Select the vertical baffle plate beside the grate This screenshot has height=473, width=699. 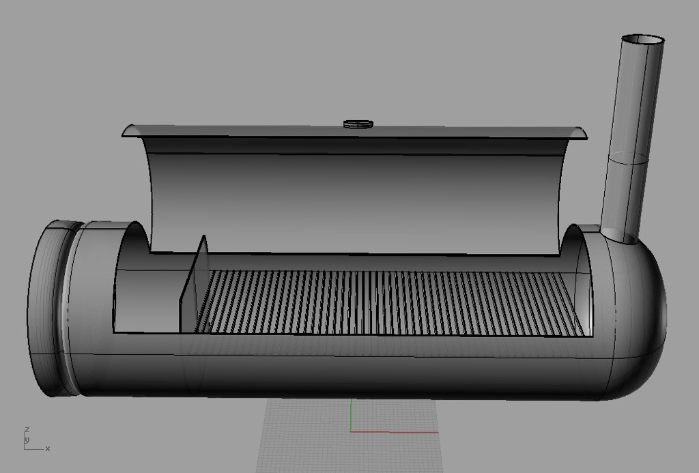pos(195,285)
